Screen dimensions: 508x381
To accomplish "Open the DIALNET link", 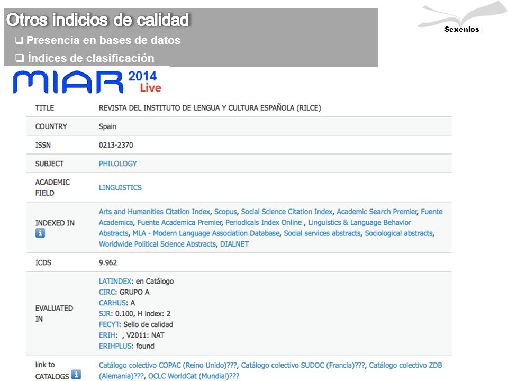I will tap(234, 244).
